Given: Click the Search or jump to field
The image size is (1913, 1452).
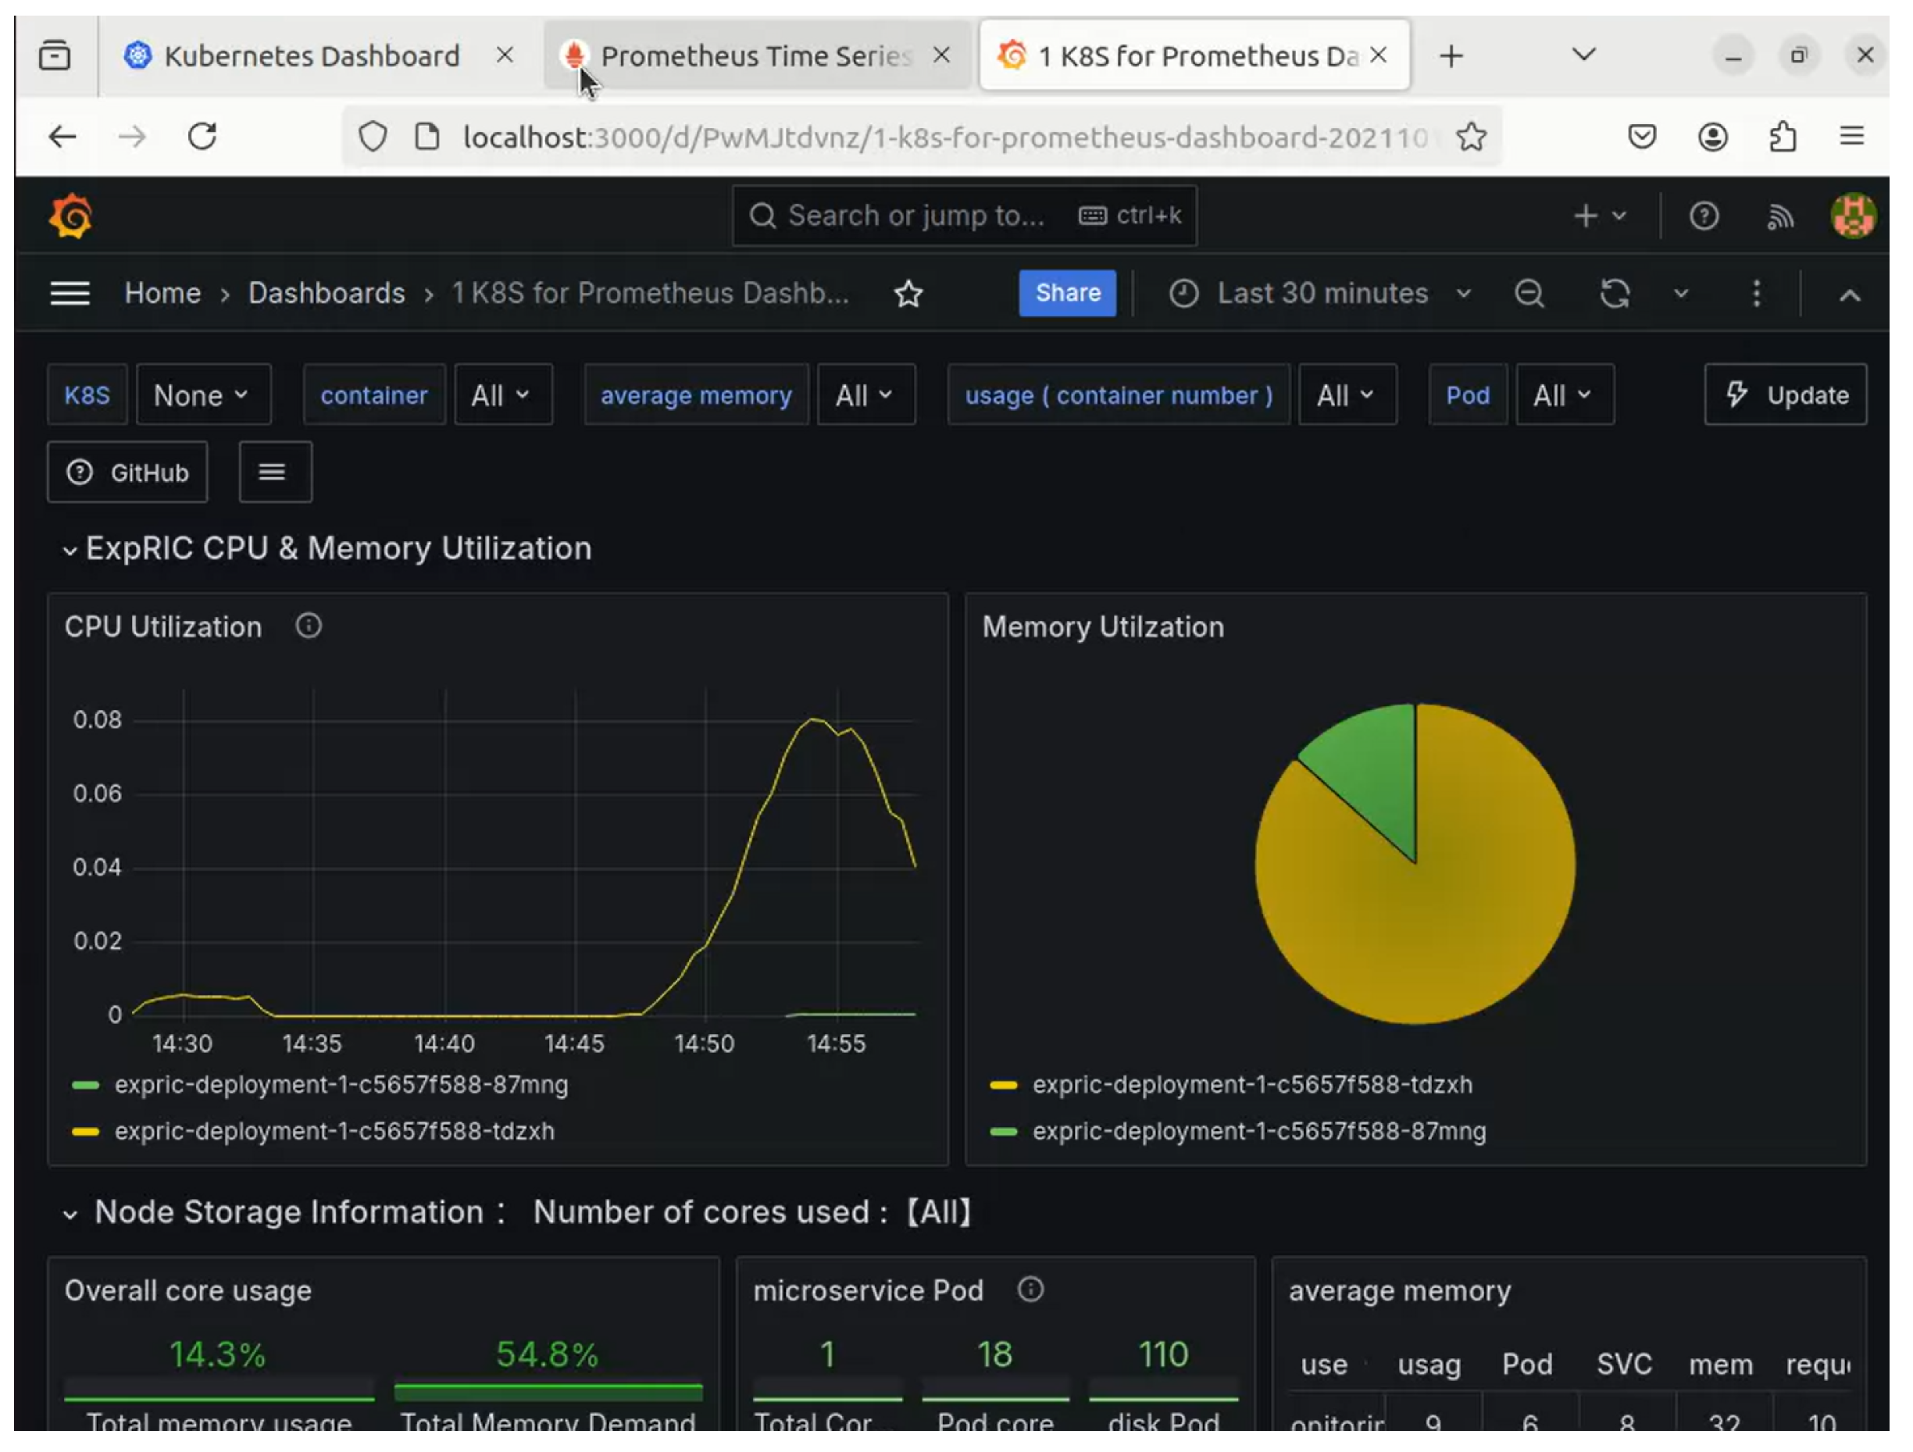Looking at the screenshot, I should (x=917, y=216).
